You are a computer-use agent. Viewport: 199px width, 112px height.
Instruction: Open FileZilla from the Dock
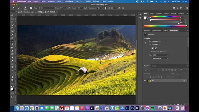coord(62,108)
